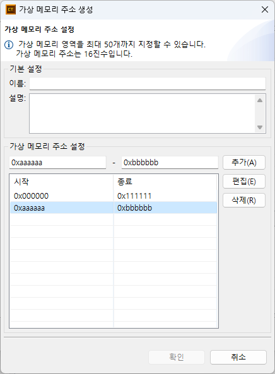Click the 확인 button
Viewport: 275px width, 374px height.
pyautogui.click(x=177, y=357)
